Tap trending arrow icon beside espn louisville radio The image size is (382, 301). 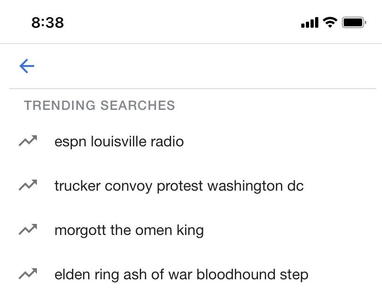click(28, 141)
